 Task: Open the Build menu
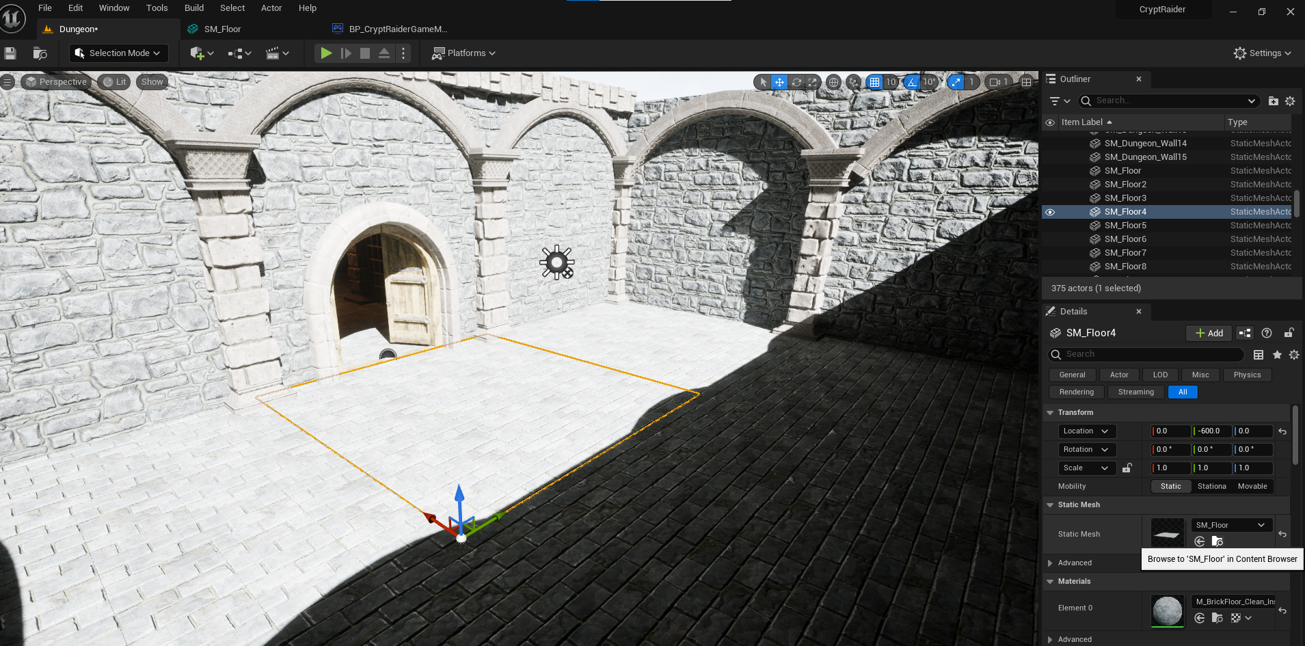tap(194, 8)
